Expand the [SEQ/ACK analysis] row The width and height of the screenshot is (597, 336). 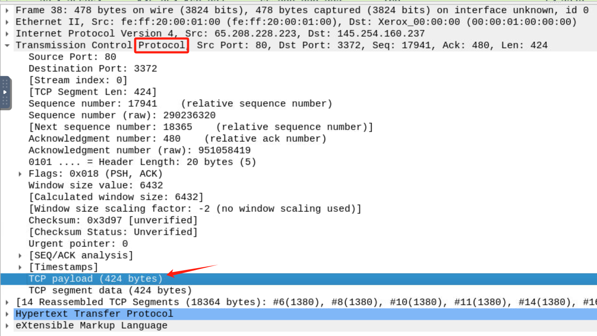(x=20, y=256)
